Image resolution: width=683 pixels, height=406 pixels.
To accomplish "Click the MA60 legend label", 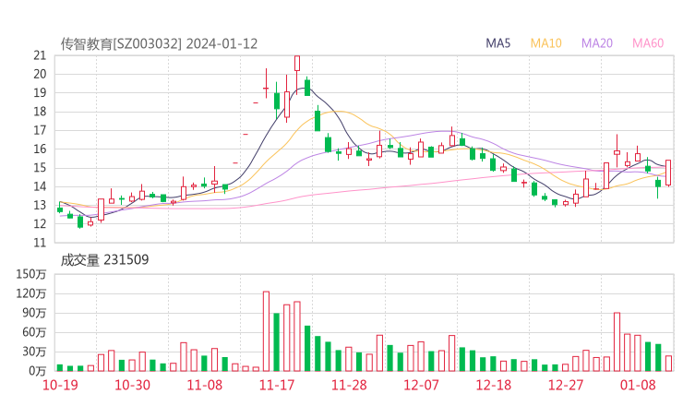I will [x=648, y=43].
